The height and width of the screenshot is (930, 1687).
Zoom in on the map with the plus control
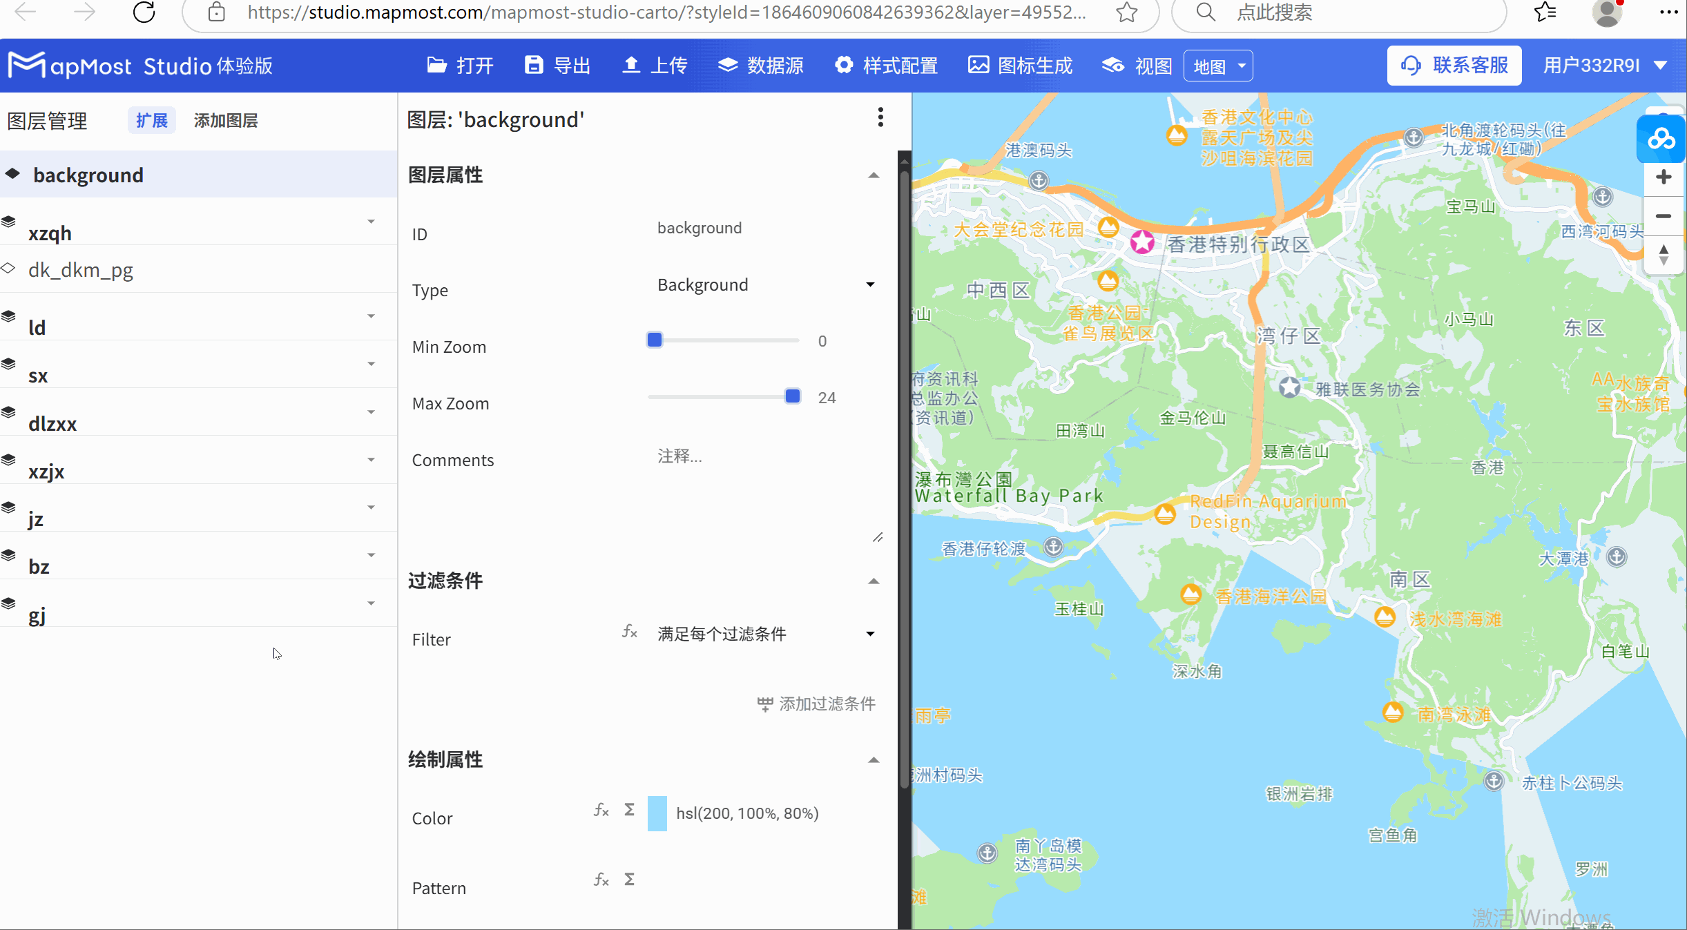point(1664,177)
